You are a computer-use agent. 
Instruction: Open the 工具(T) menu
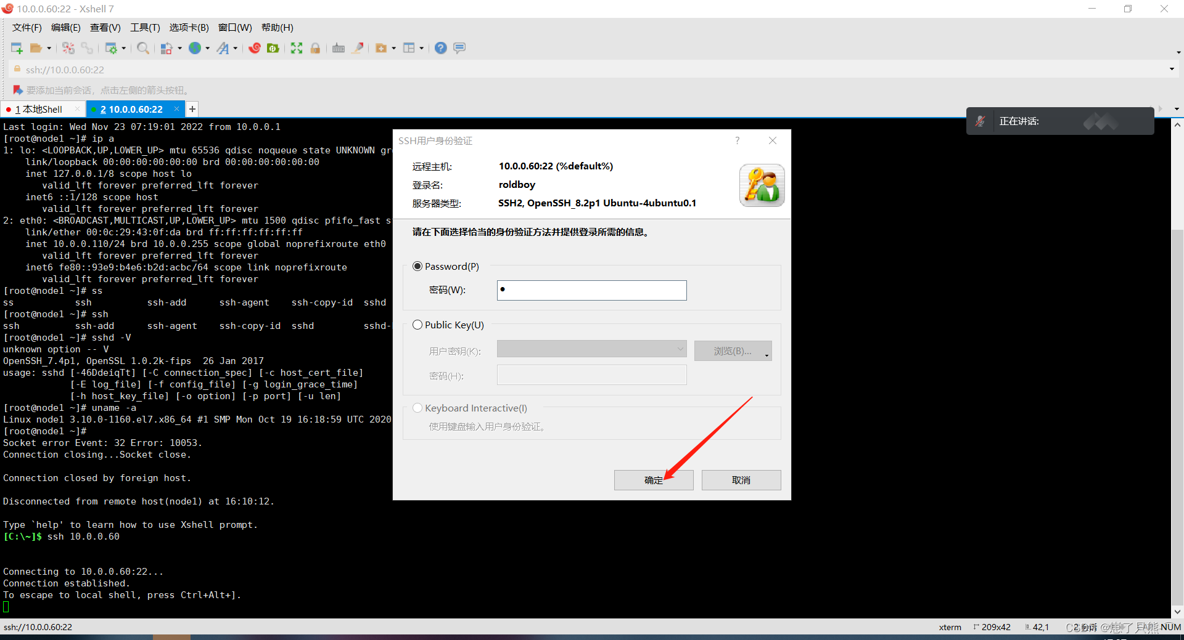[x=145, y=28]
